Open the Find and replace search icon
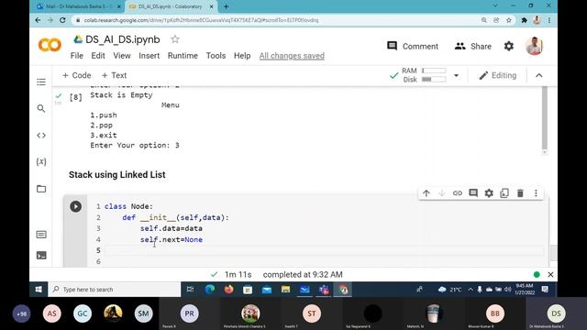 41,108
